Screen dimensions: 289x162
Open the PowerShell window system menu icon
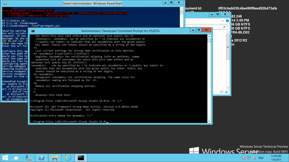coord(5,3)
